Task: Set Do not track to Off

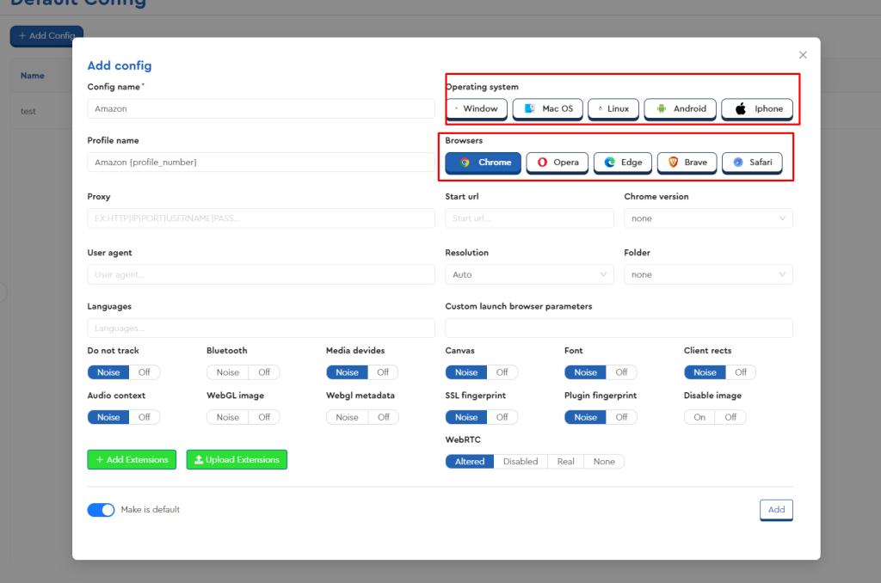Action: click(x=145, y=372)
